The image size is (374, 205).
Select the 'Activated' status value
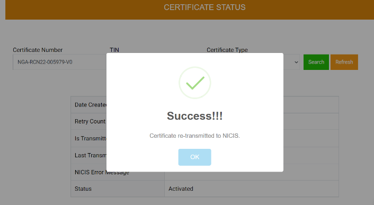[181, 189]
